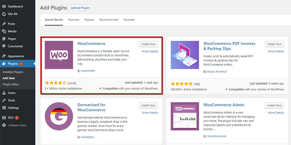
Task: Click the Appearance paintbrush icon
Action: (4, 56)
